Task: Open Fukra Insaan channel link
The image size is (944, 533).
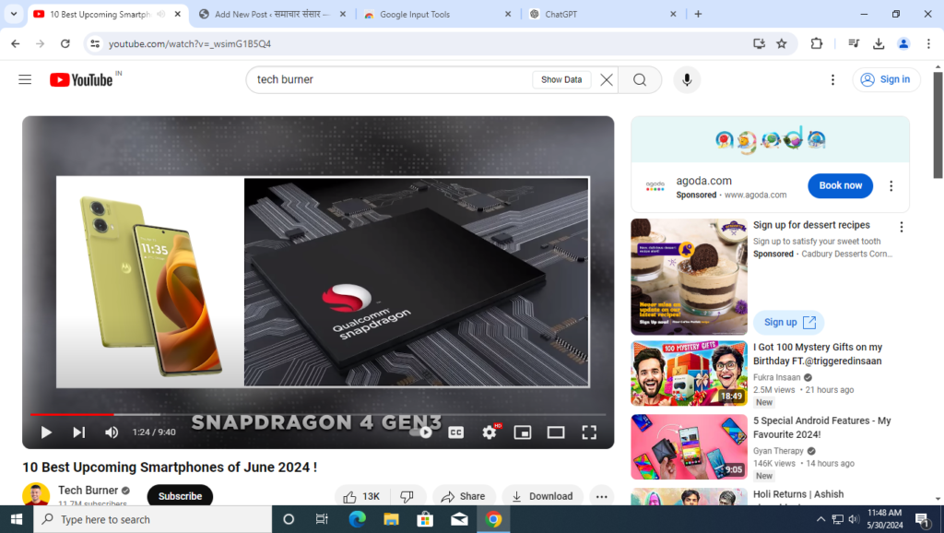Action: [776, 377]
